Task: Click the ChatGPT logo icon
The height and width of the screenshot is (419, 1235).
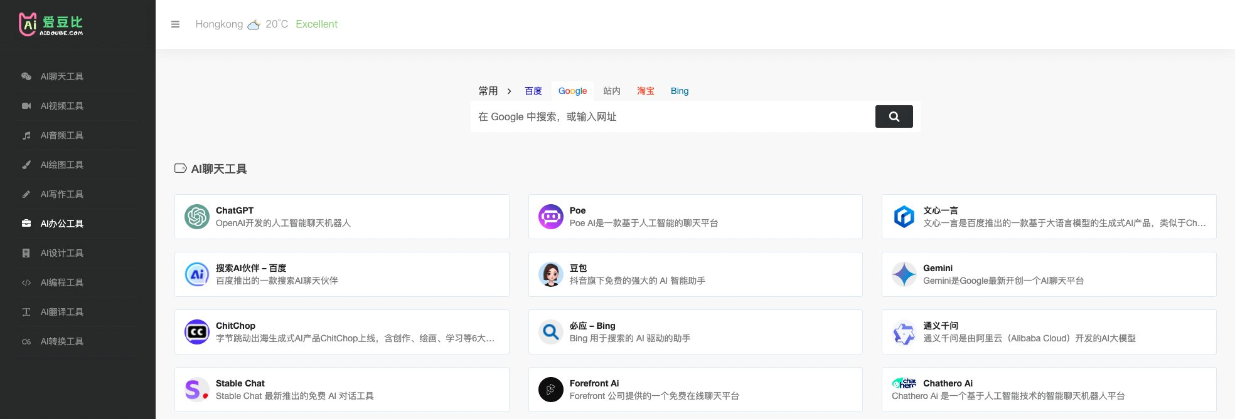Action: tap(197, 217)
